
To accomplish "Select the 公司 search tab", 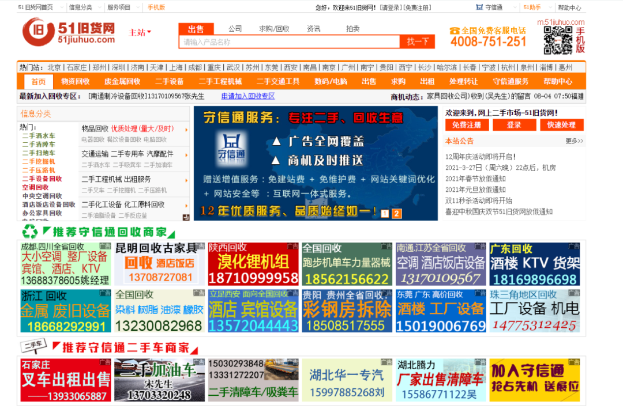I will click(x=235, y=29).
